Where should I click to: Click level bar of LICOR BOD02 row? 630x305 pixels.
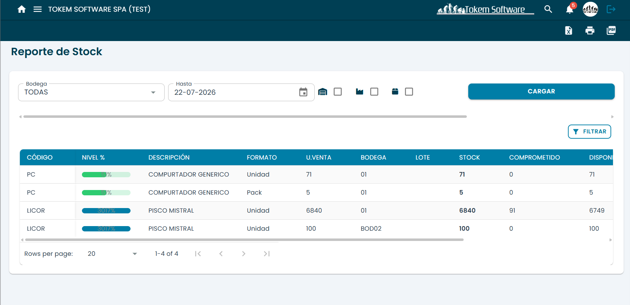(106, 229)
